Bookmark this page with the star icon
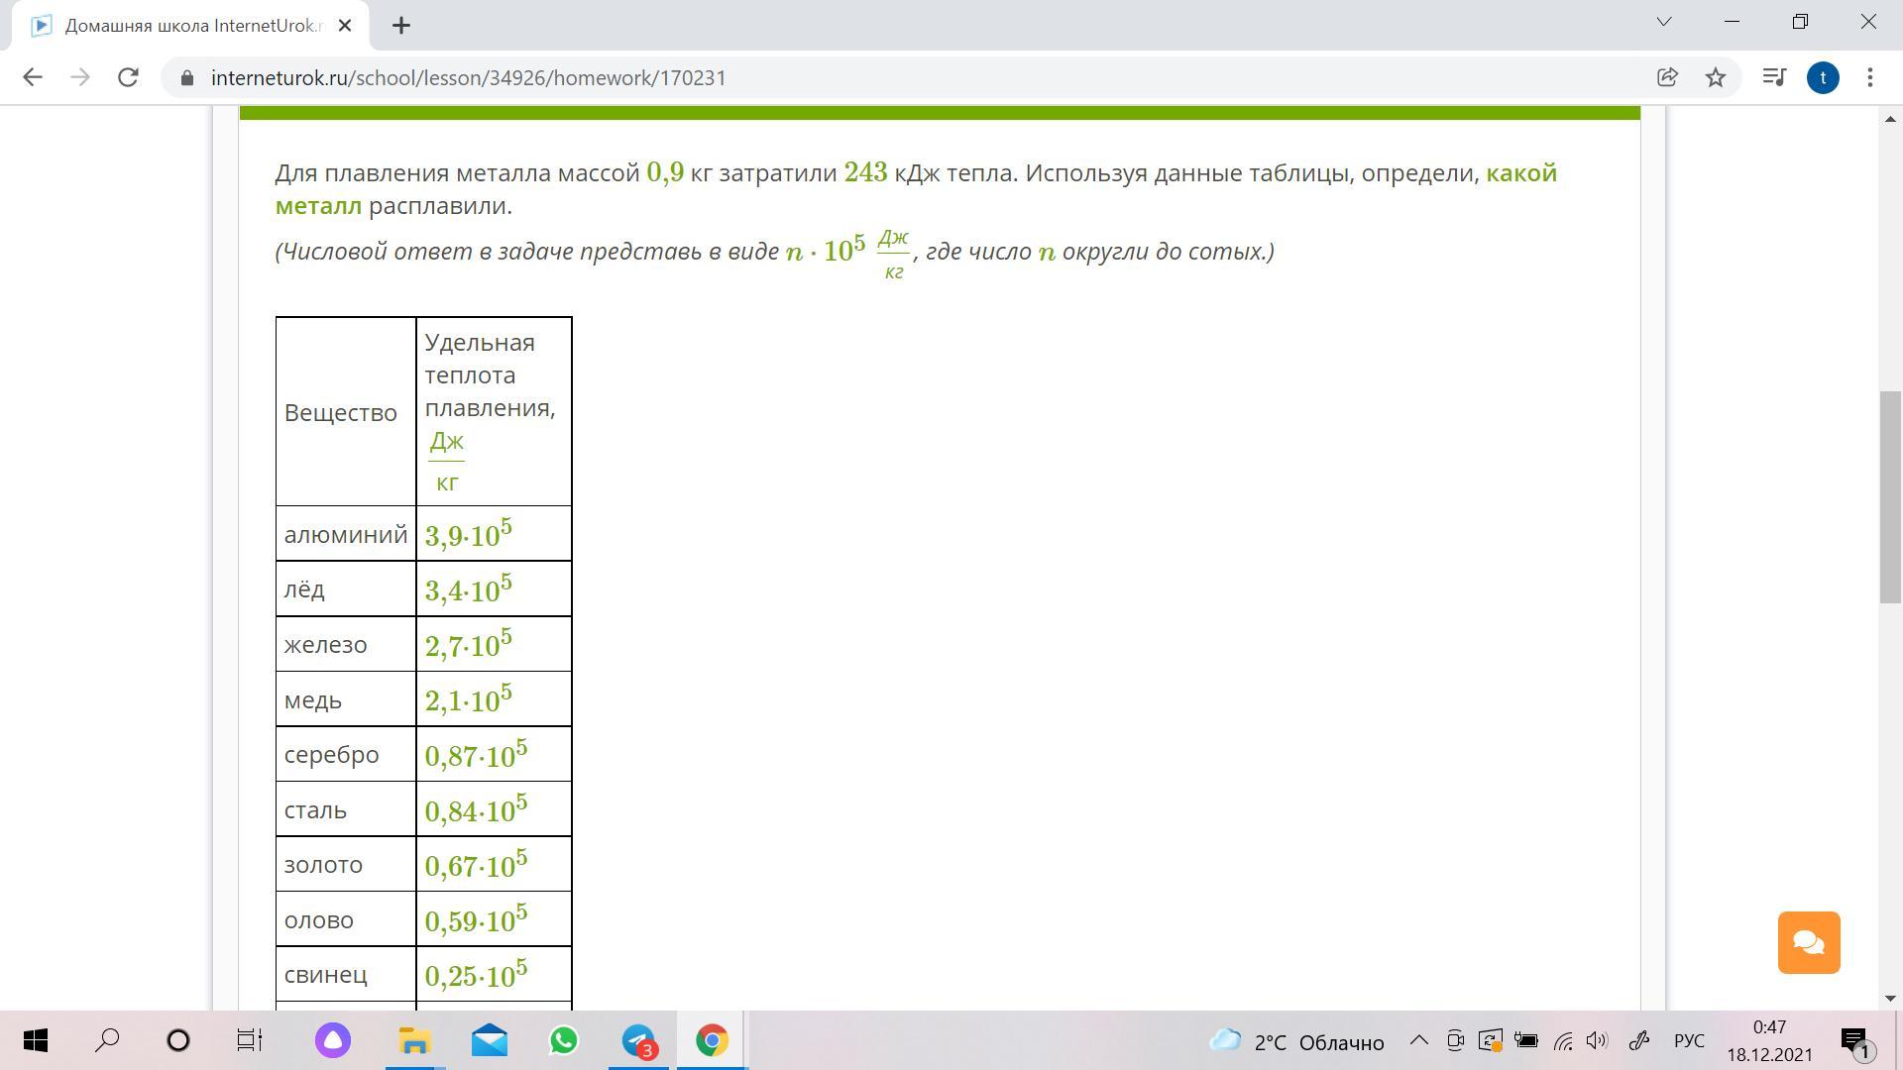 (1716, 77)
